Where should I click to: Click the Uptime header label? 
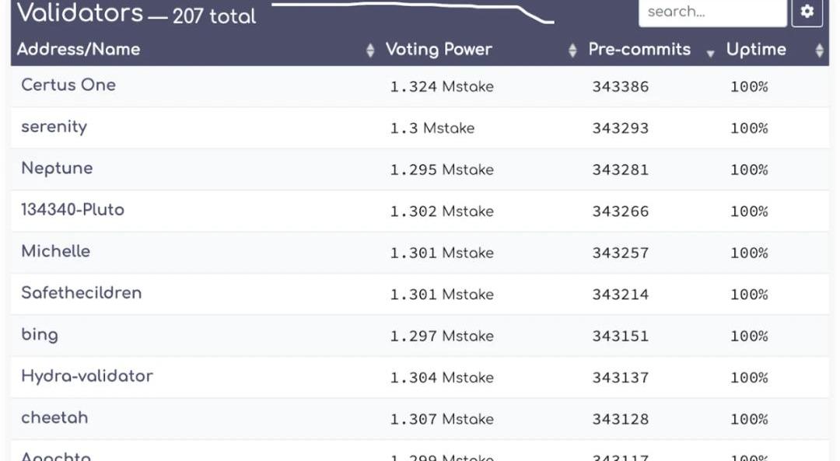[756, 49]
